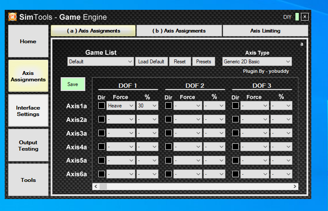
Task: Open Axis1a DOF 1 Force dropdown showing Heave
Action: coord(121,106)
